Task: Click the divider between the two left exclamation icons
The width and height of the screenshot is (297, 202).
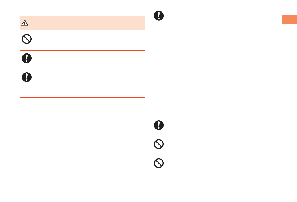Action: click(x=82, y=70)
